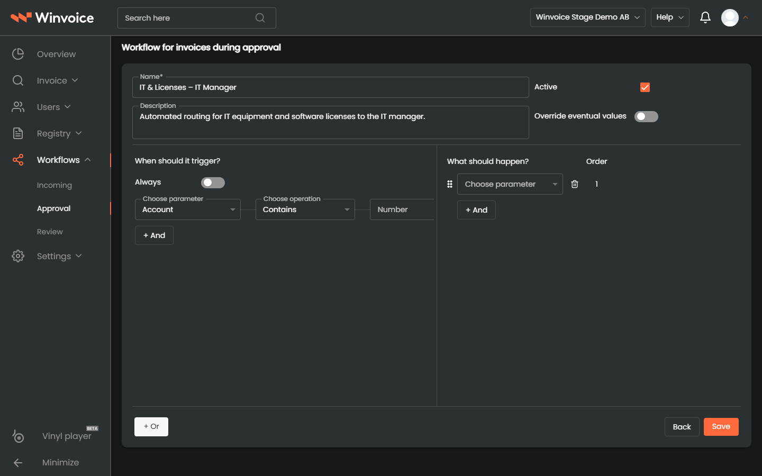Open the user avatar menu

pyautogui.click(x=730, y=17)
